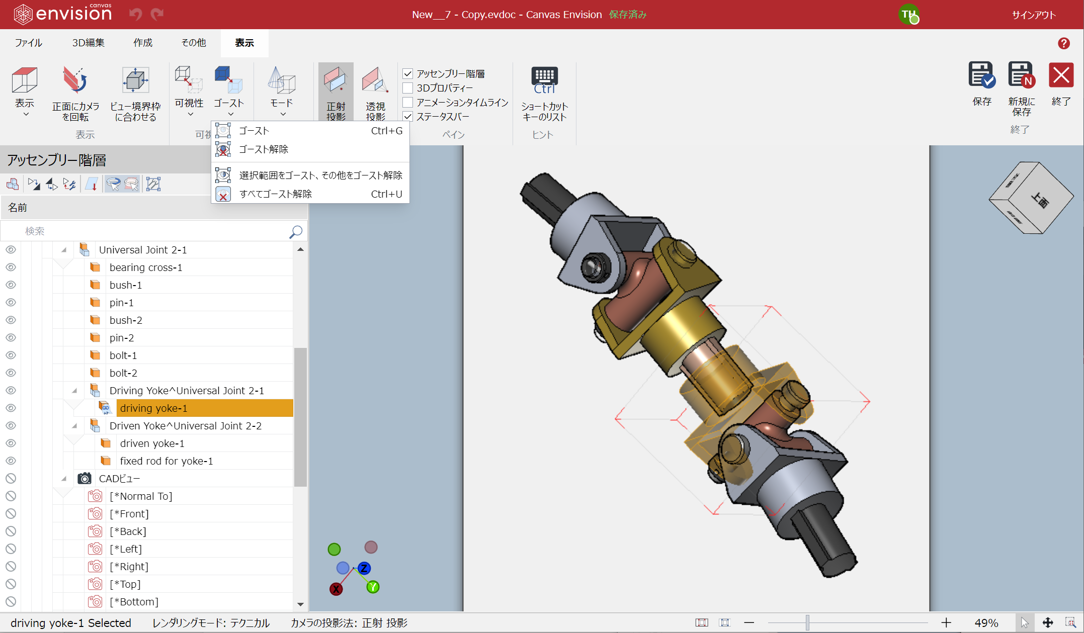Click the red fit-frame icon in status bar
Image resolution: width=1084 pixels, height=633 pixels.
(x=702, y=623)
